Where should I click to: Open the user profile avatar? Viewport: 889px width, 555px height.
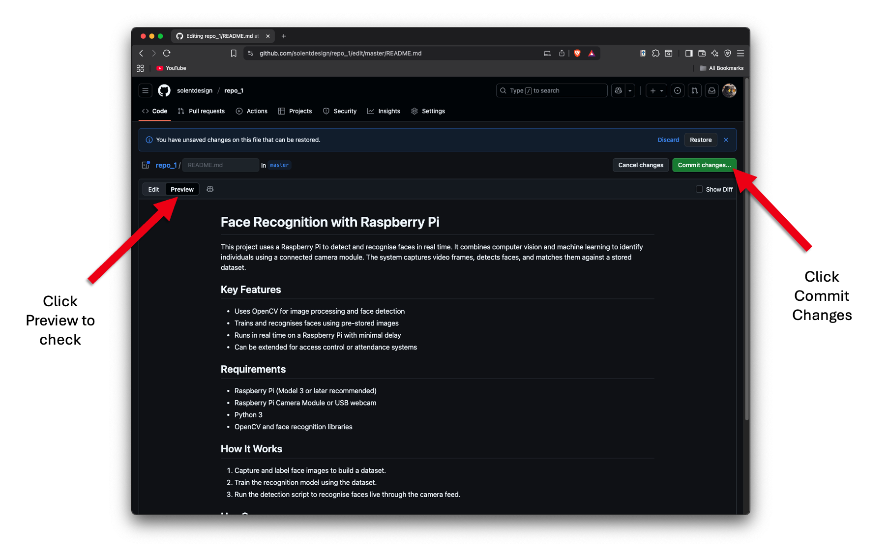pyautogui.click(x=729, y=90)
